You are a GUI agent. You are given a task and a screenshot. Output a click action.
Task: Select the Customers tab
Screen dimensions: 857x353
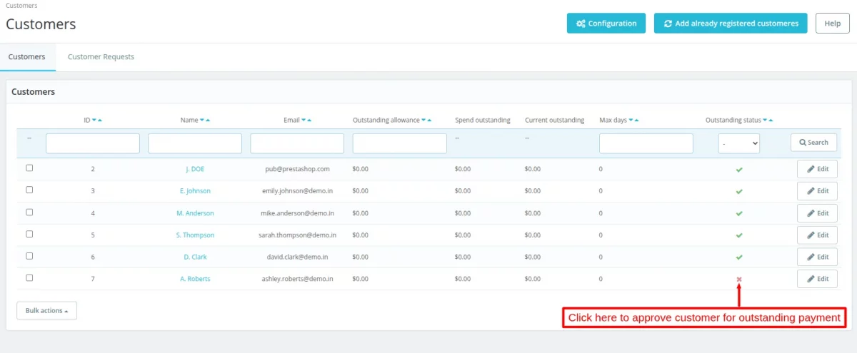27,57
